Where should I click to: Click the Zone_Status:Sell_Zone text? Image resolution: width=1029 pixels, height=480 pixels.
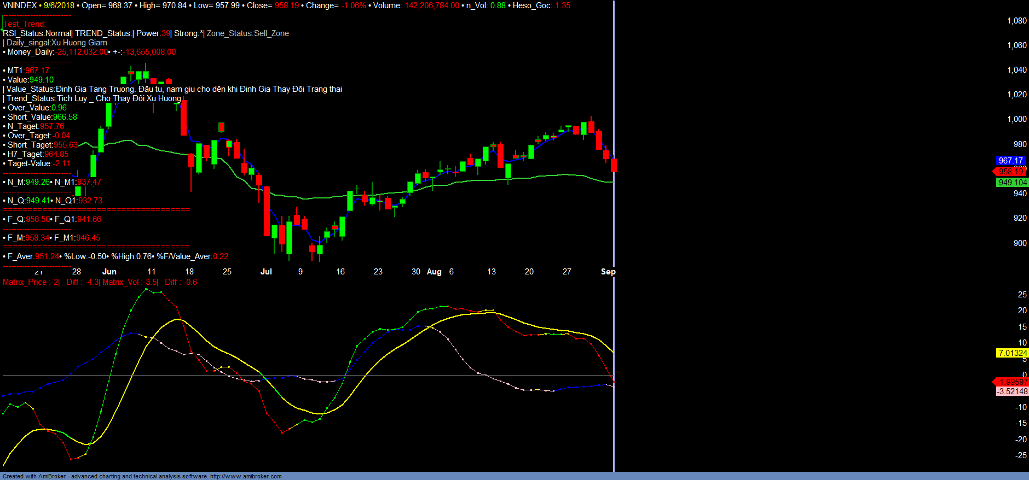point(247,33)
